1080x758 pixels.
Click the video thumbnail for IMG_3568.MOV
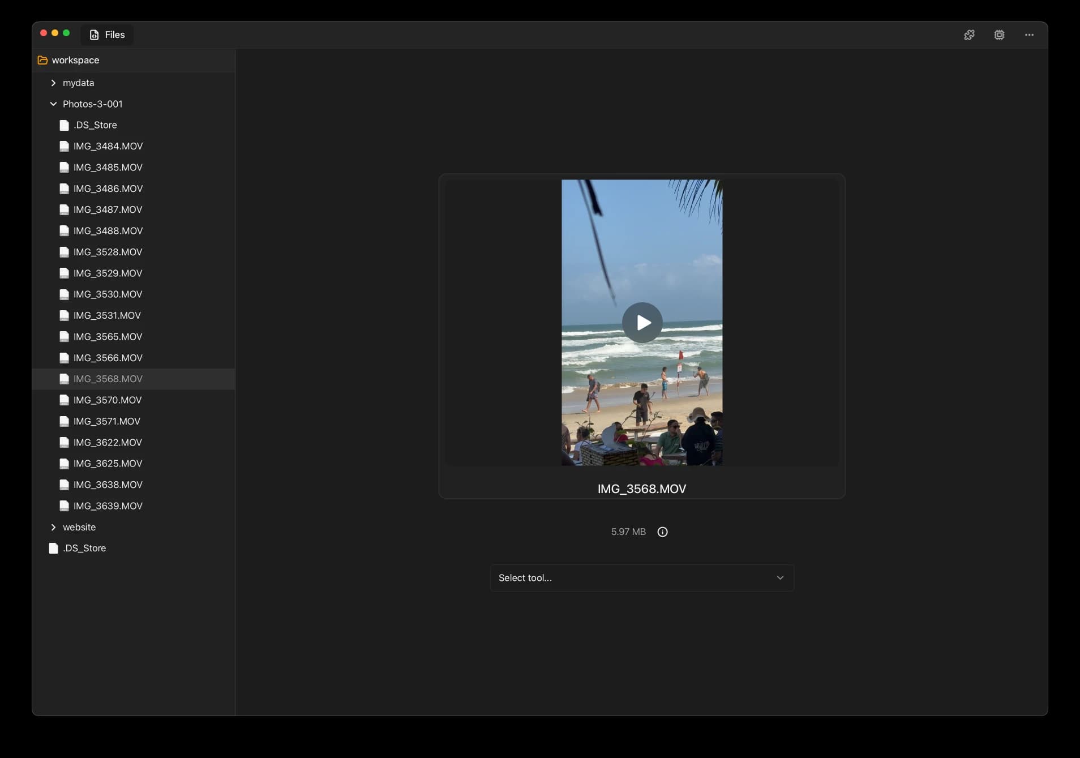641,322
